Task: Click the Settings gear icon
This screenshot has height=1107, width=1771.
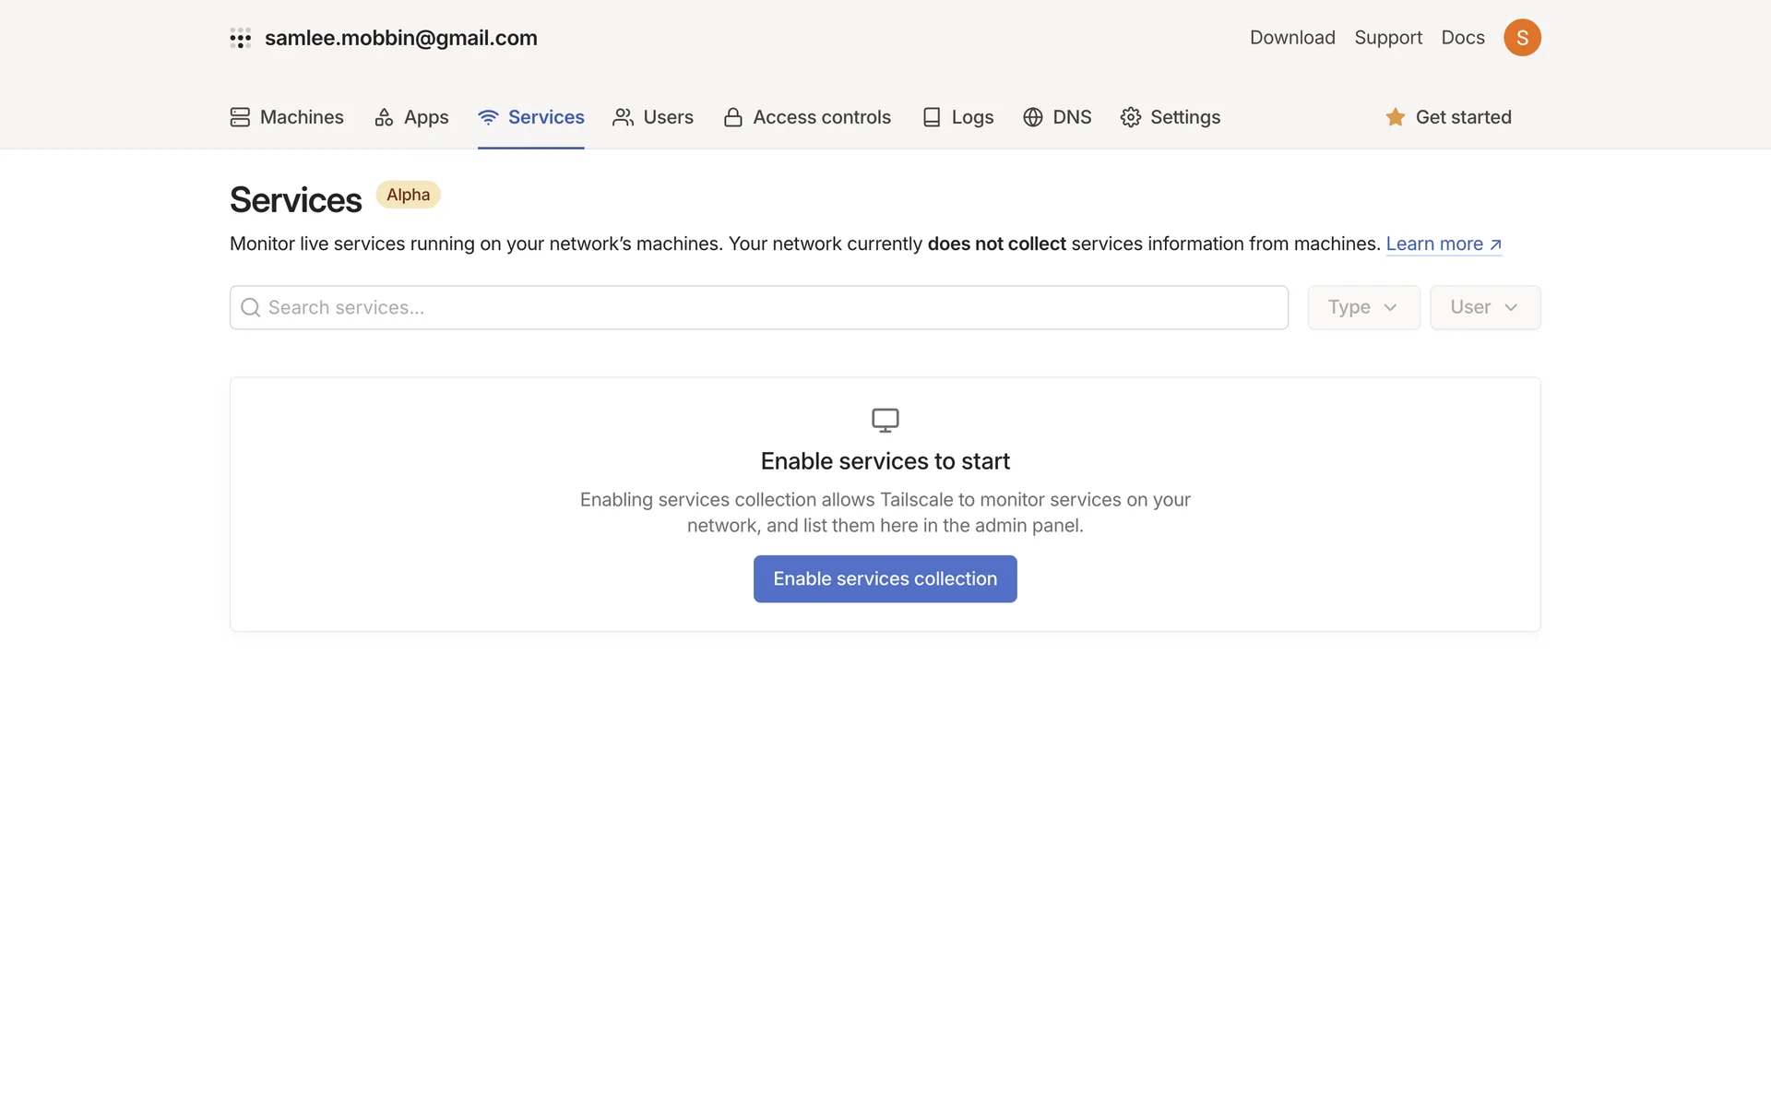Action: pyautogui.click(x=1131, y=117)
